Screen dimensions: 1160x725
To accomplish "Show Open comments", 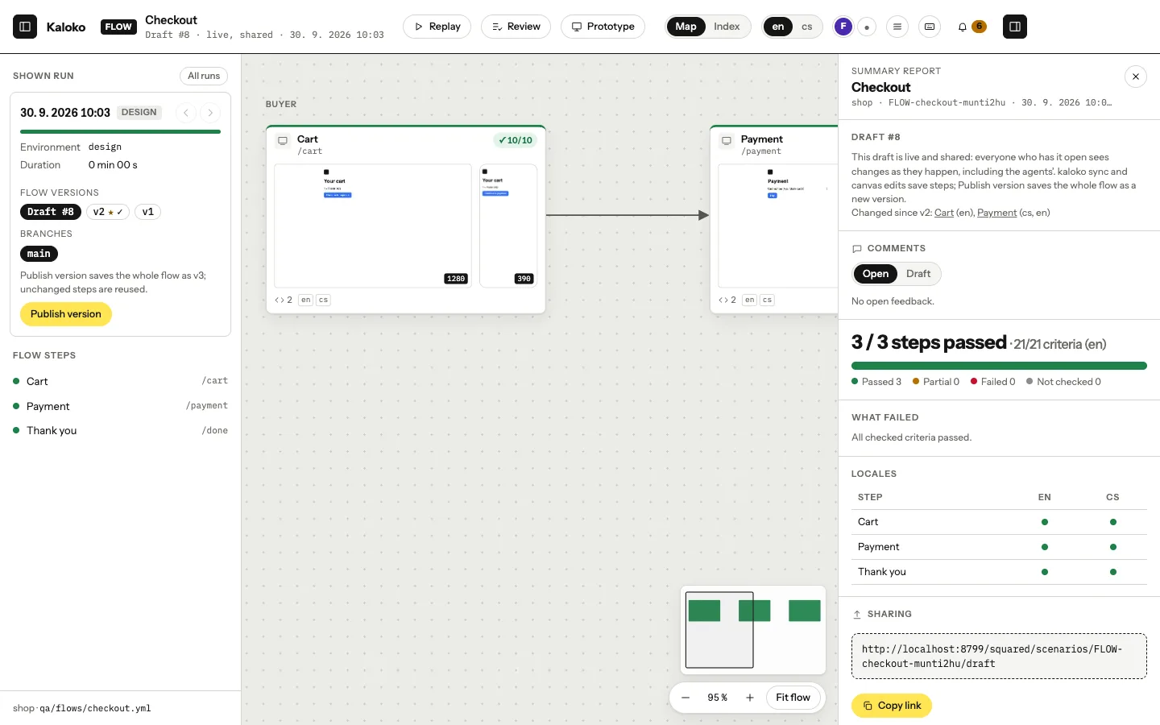I will pos(876,274).
